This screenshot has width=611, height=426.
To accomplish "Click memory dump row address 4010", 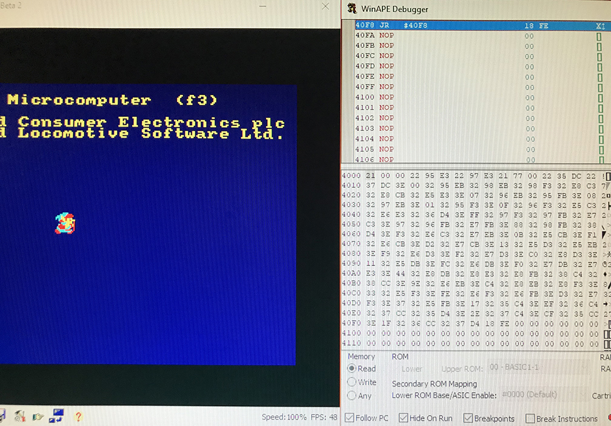I will pyautogui.click(x=351, y=185).
